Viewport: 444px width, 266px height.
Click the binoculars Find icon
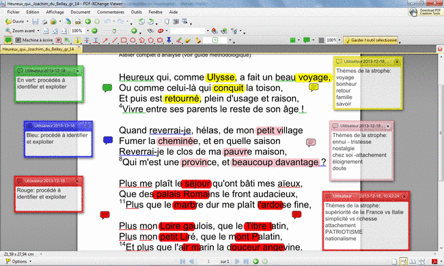[x=151, y=31]
